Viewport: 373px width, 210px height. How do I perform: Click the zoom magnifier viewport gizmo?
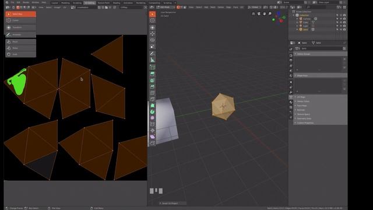pyautogui.click(x=270, y=14)
